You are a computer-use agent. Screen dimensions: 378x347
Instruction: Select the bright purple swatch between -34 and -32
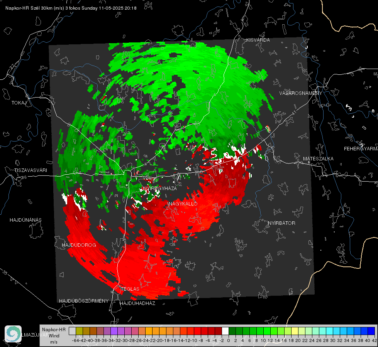[x=114, y=331]
